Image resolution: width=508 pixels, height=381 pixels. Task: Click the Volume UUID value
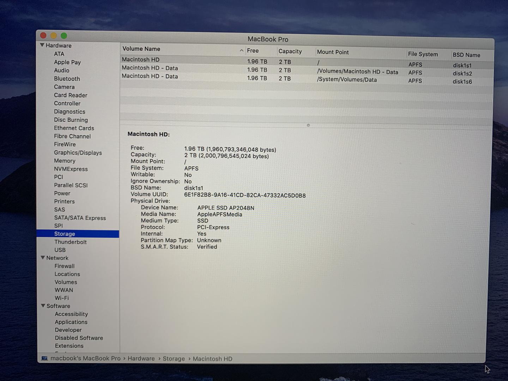(x=245, y=195)
